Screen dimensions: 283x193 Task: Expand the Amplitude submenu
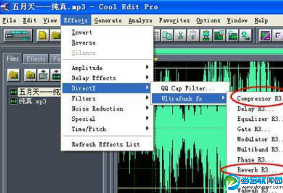107,68
